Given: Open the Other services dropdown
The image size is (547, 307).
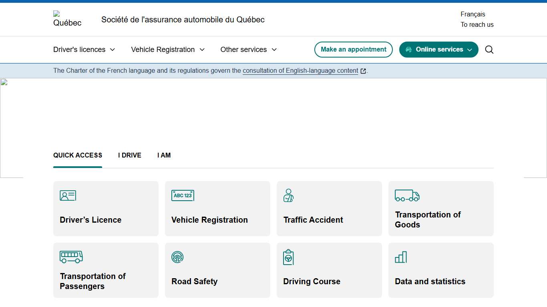Looking at the screenshot, I should (248, 50).
